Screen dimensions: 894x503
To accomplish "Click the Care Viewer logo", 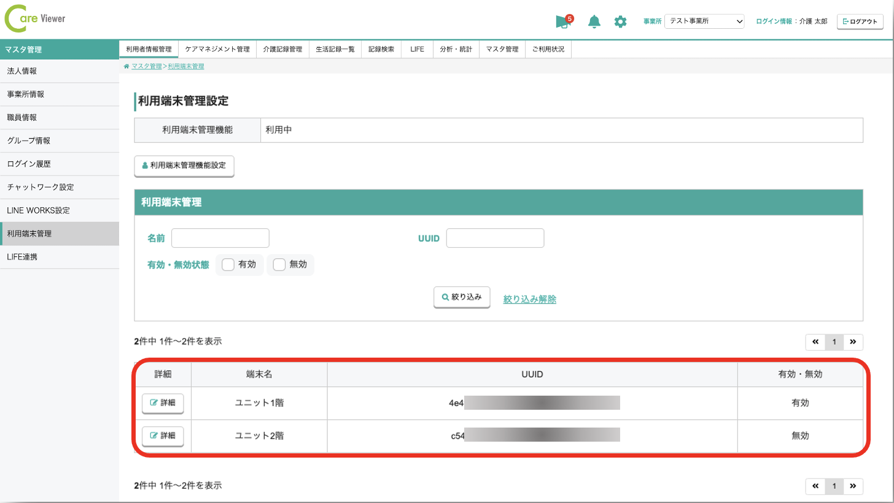I will click(x=35, y=19).
